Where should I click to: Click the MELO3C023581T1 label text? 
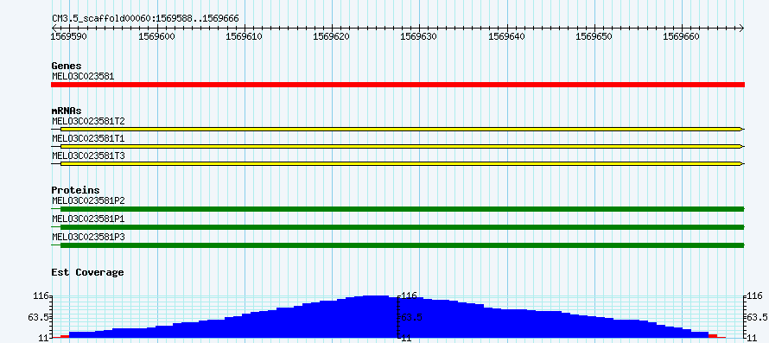[88, 138]
